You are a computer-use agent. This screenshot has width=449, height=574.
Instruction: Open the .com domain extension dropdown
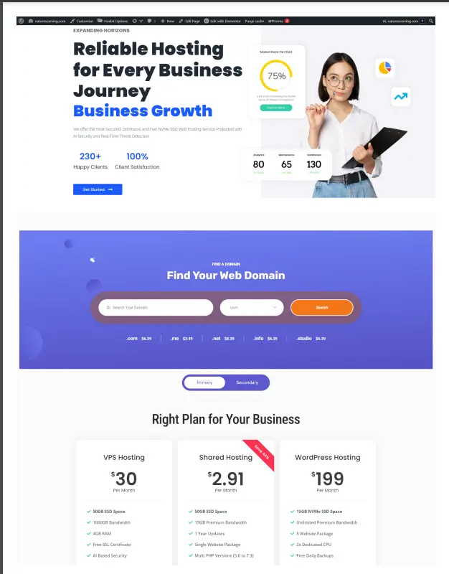coord(252,308)
